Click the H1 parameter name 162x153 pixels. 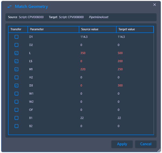[x=31, y=69]
